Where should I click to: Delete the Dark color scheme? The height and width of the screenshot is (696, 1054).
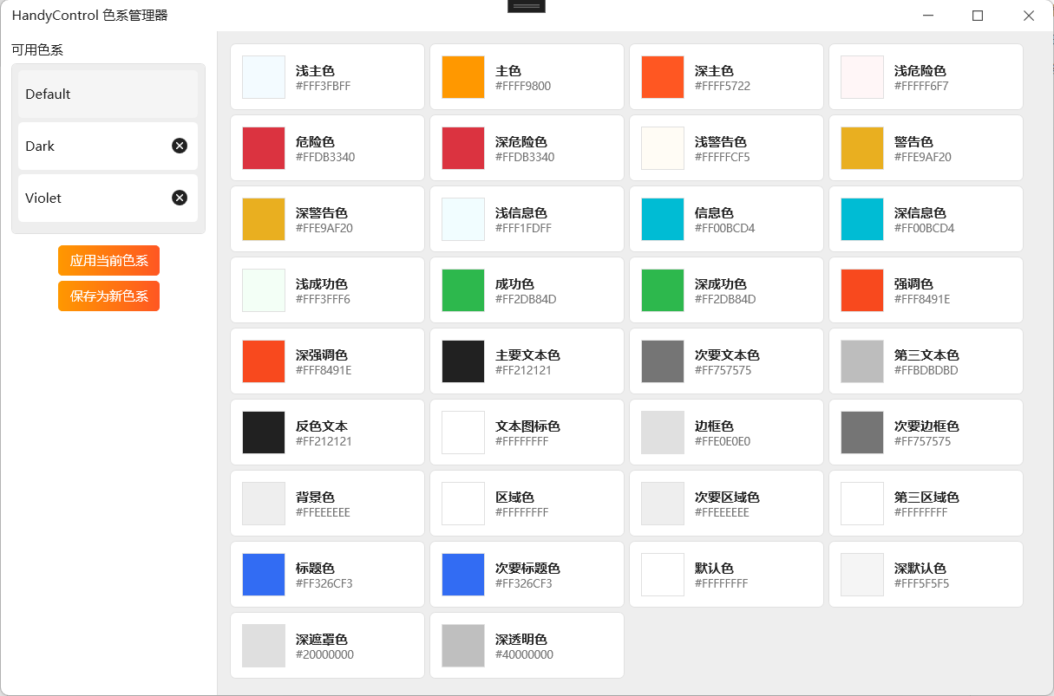coord(180,146)
